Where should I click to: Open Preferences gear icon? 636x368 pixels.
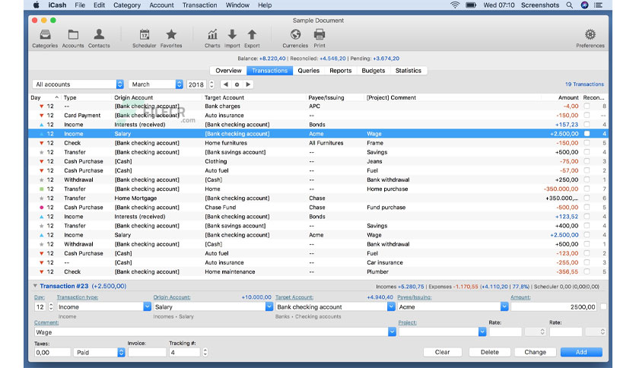[x=590, y=35]
